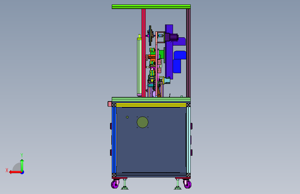Select the small round hole on cabinet panel
300x194 pixels.
pos(127,117)
